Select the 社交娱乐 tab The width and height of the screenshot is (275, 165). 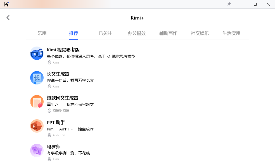[x=200, y=33]
